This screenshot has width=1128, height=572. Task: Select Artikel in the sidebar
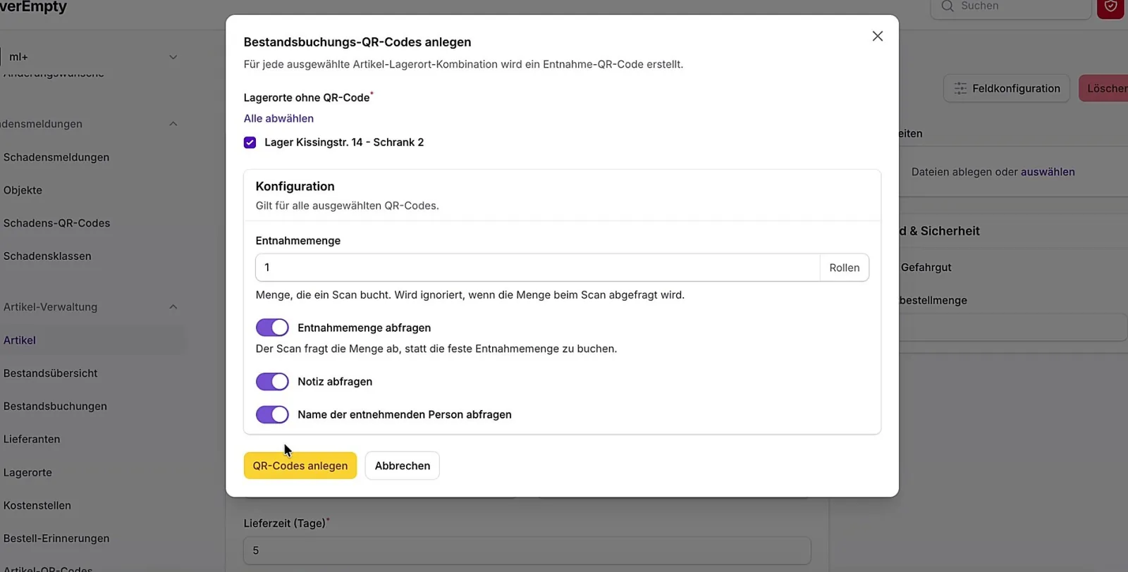coord(20,340)
